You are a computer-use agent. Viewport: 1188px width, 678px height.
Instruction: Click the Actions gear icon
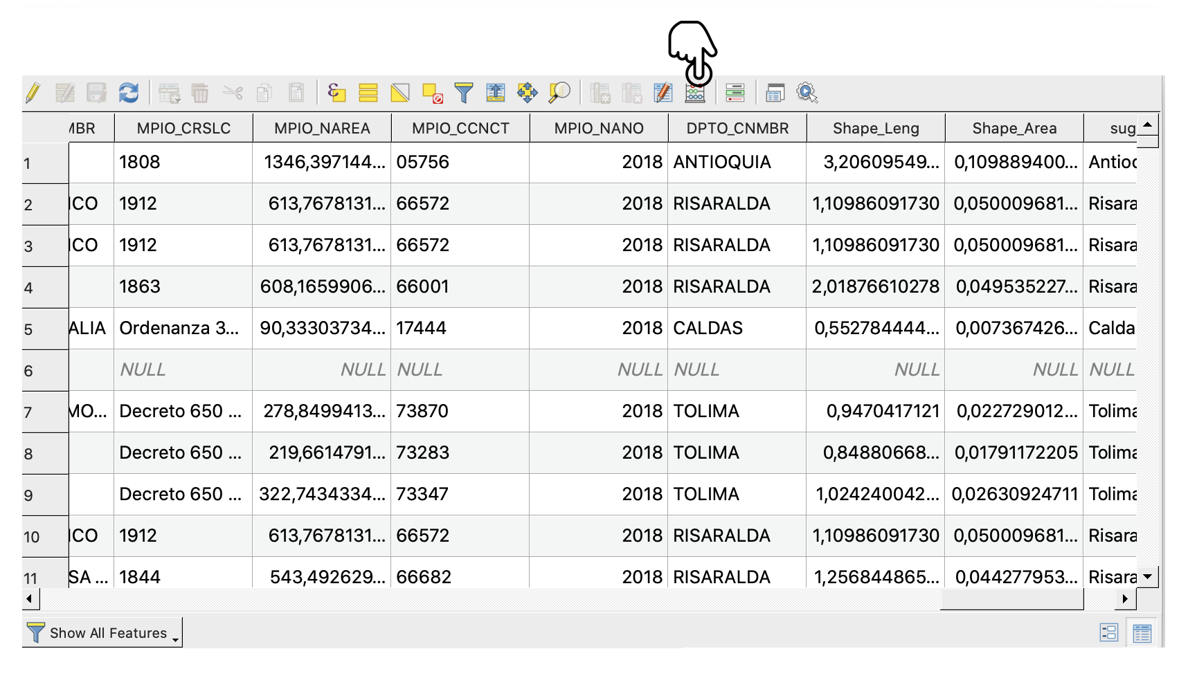807,92
